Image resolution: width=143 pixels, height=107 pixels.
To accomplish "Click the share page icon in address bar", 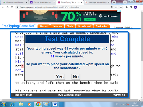I will click(116, 7).
